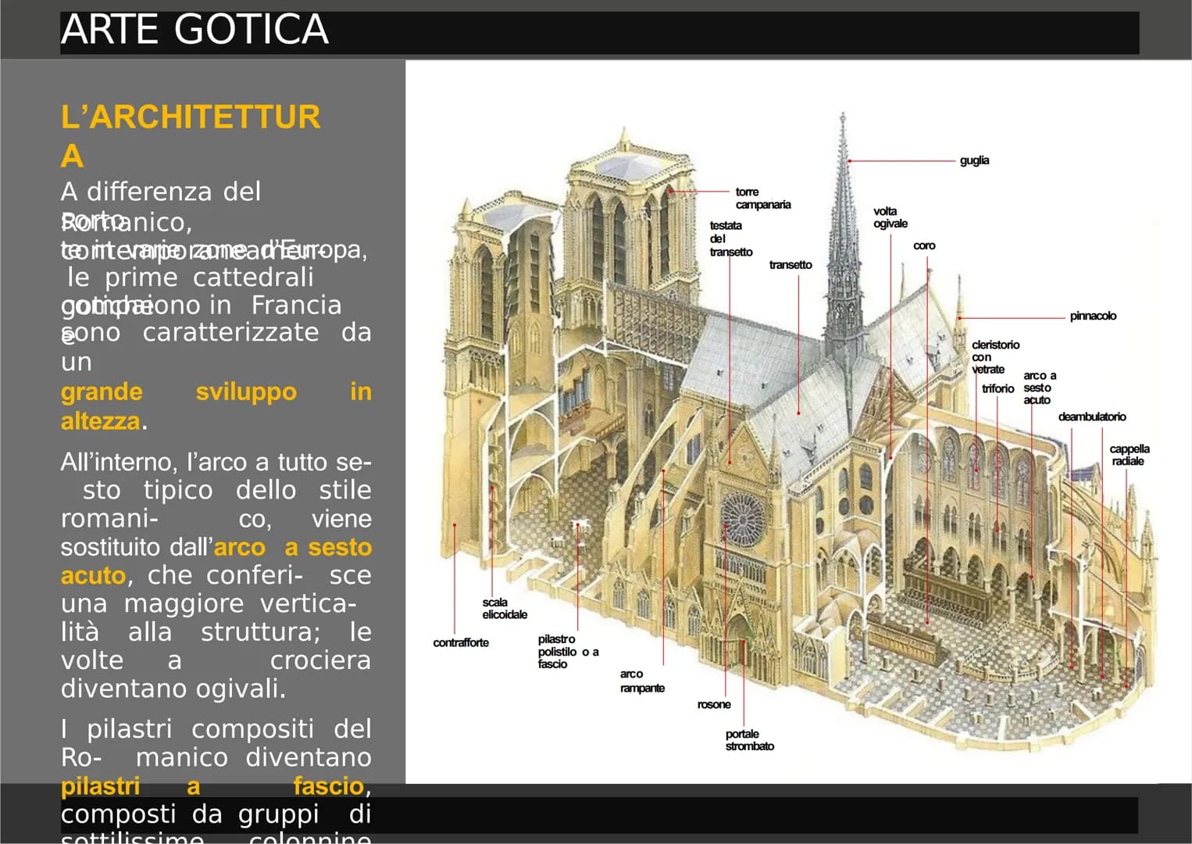Click the line 'All'interno, l'arco a tutto se-'
This screenshot has width=1192, height=844.
click(x=216, y=462)
